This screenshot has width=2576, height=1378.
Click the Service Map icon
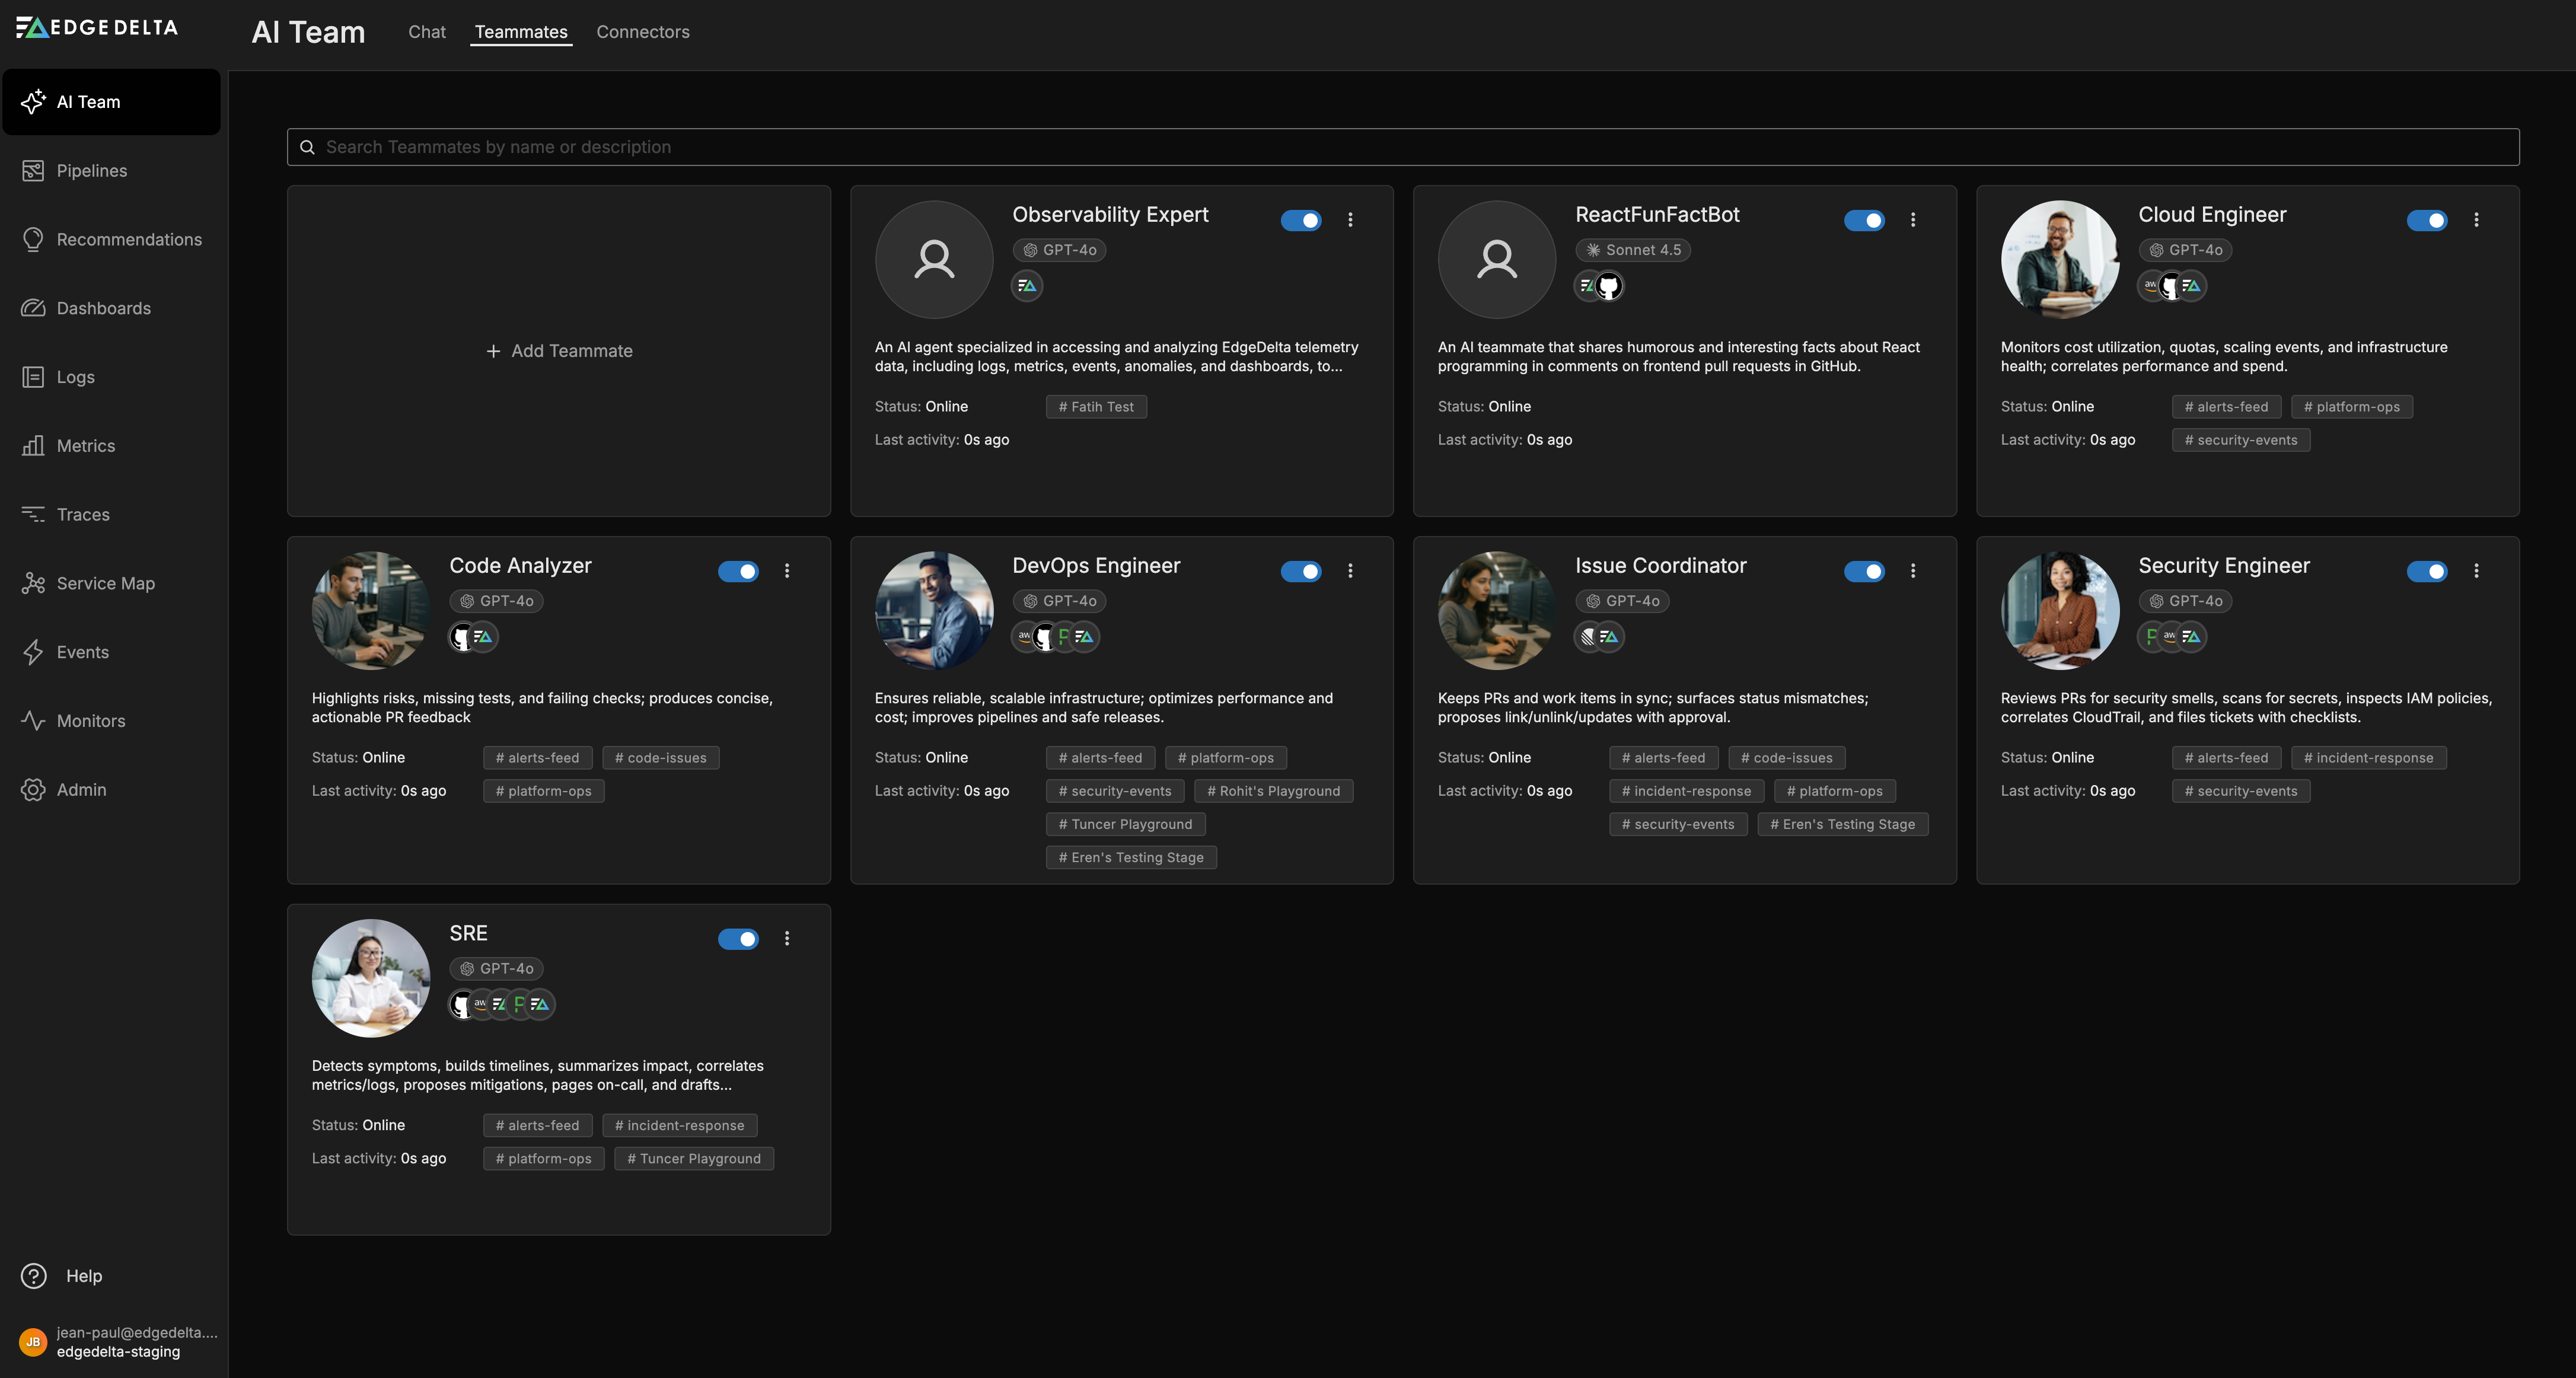tap(33, 583)
